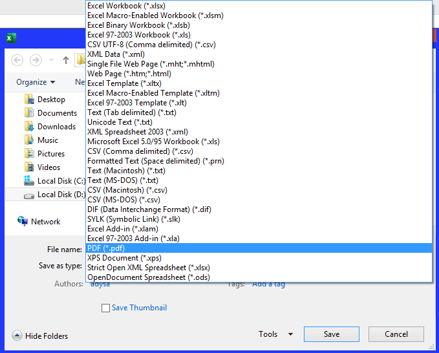Open Local Disk (D:) drive

click(x=61, y=195)
